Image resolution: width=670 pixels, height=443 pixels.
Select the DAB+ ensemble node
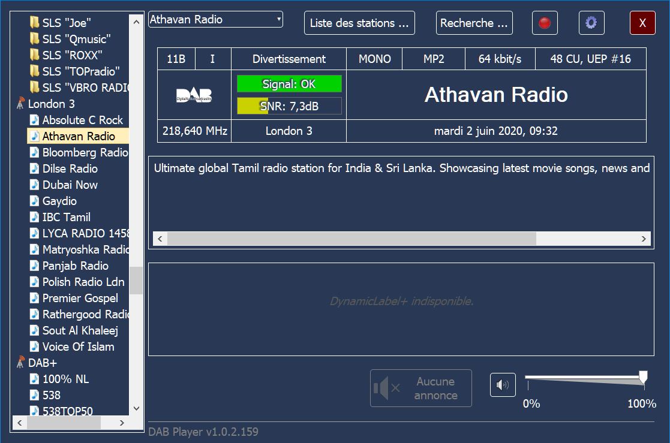(x=43, y=363)
